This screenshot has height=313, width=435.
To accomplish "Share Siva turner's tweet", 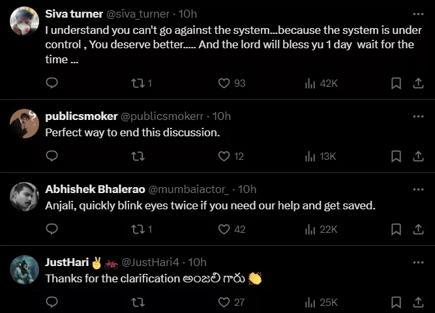I will [418, 83].
